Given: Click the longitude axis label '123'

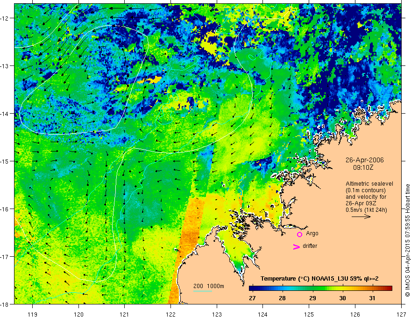Looking at the screenshot, I should (217, 314).
